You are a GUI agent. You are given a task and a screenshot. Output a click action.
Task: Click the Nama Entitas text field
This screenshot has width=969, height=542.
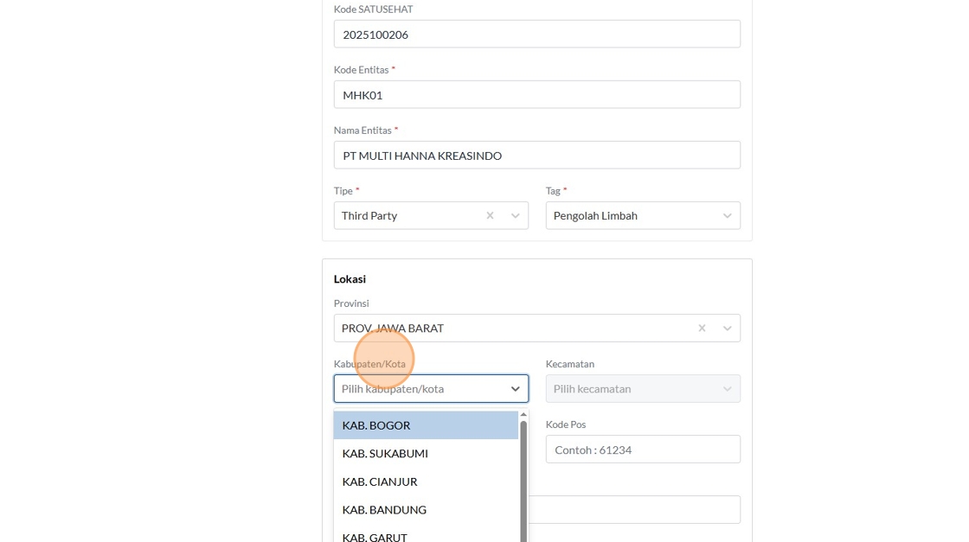point(536,156)
